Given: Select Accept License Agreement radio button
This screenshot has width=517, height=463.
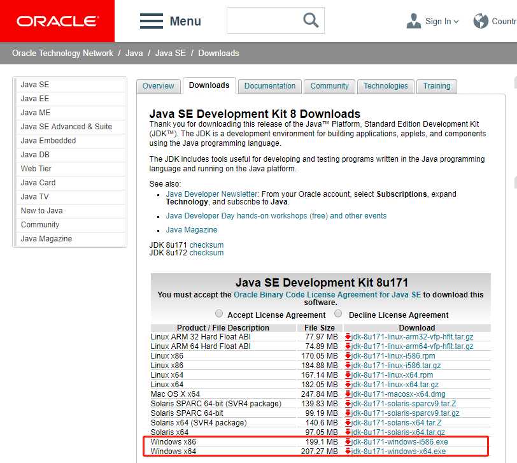Looking at the screenshot, I should [x=219, y=313].
